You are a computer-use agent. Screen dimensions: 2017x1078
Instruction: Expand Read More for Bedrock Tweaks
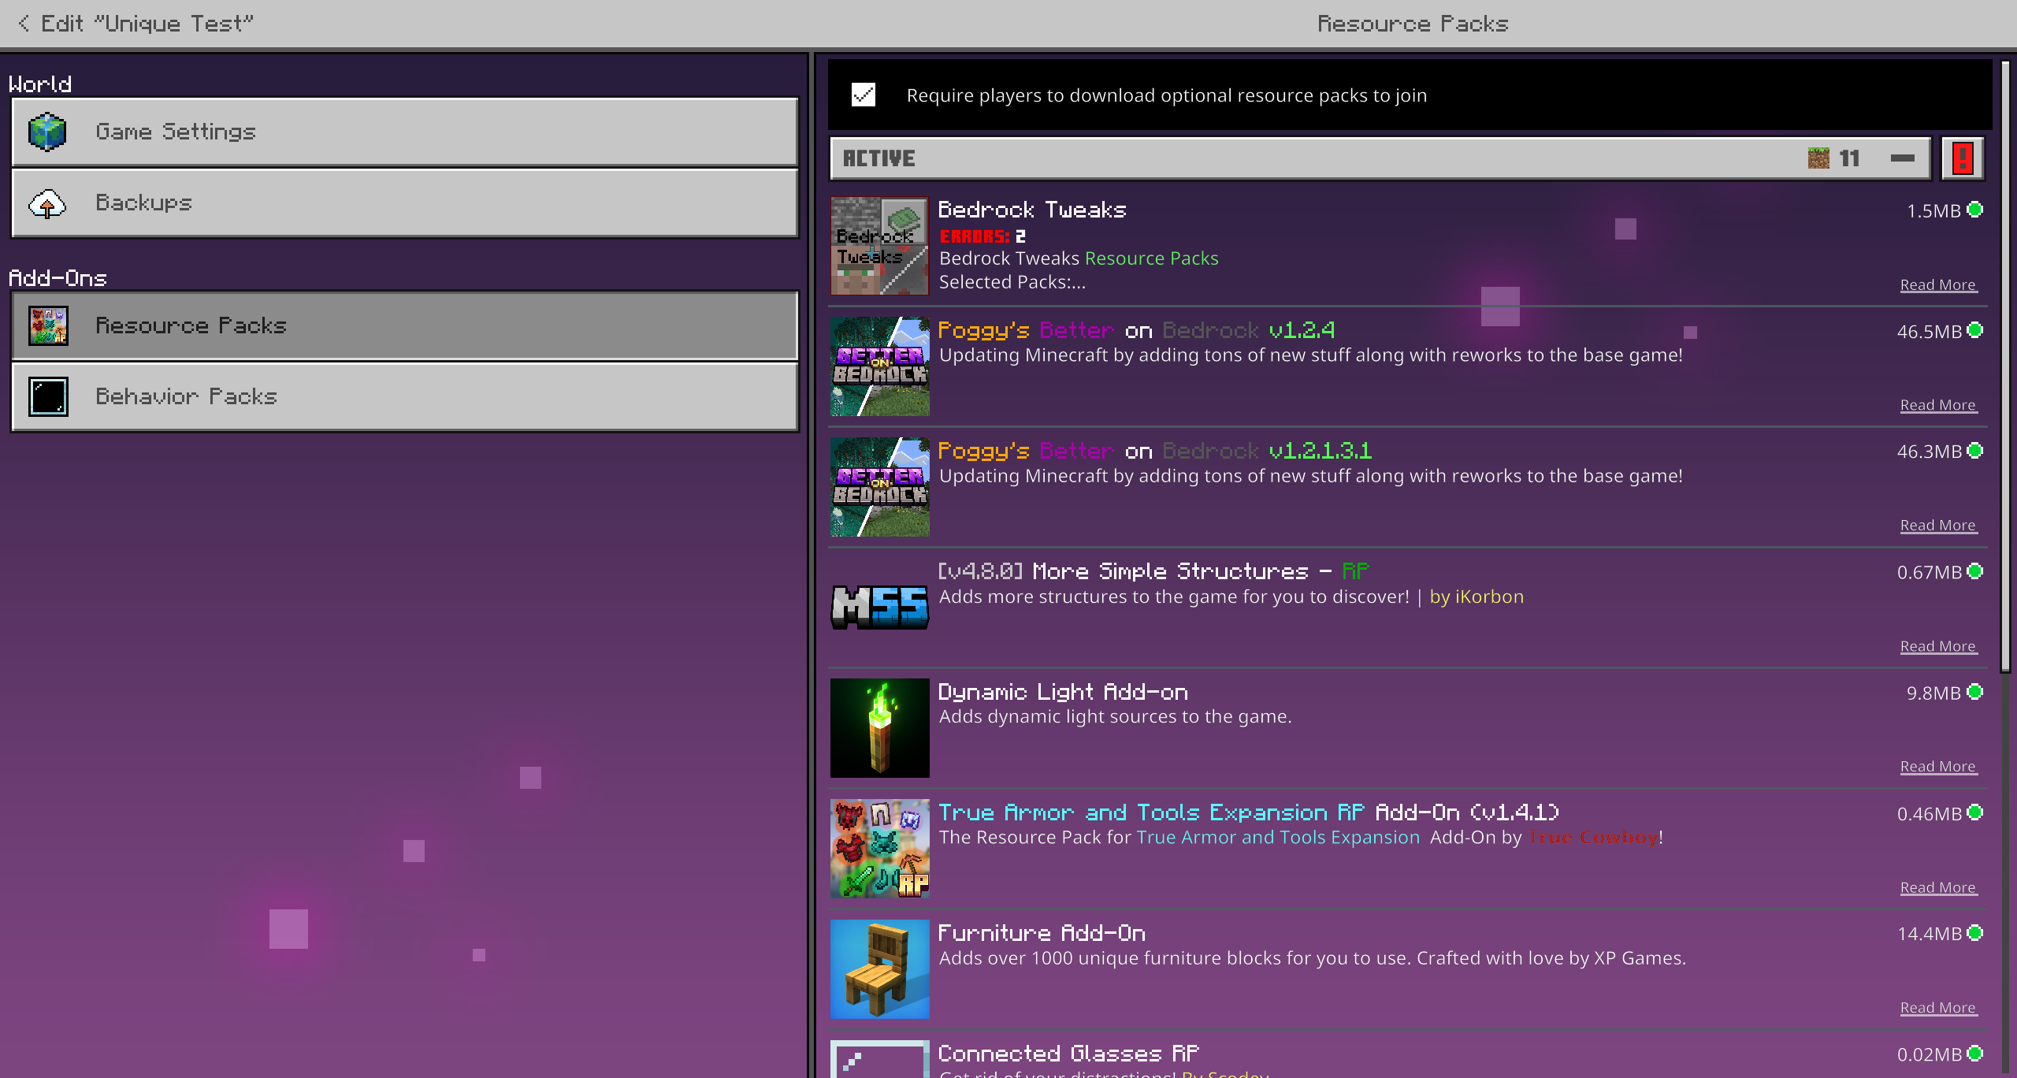[x=1937, y=285]
